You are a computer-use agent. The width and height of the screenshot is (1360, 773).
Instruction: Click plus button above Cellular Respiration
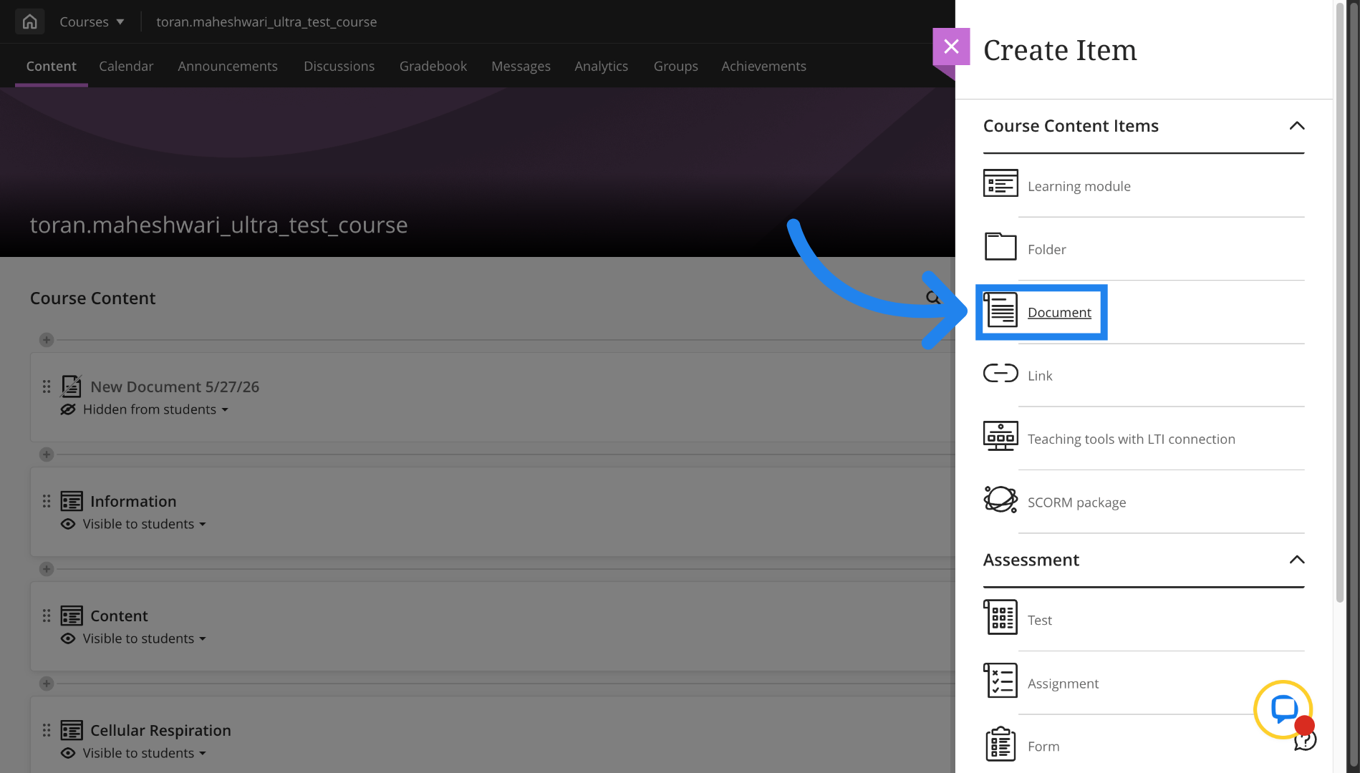coord(47,684)
